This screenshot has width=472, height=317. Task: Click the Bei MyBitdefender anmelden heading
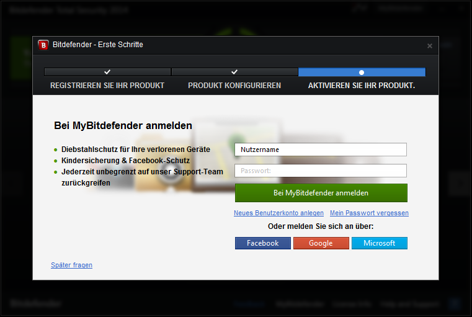[123, 125]
